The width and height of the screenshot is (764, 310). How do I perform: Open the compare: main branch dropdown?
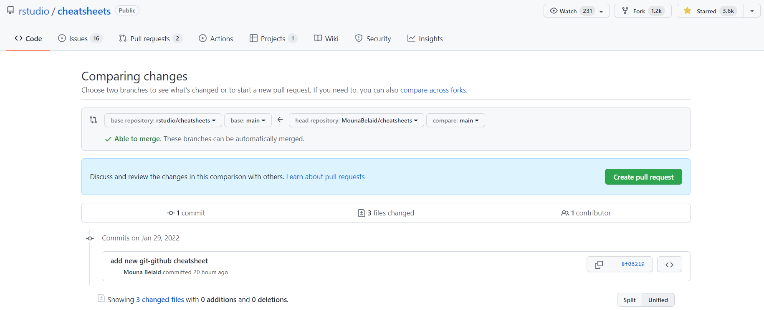coord(455,120)
